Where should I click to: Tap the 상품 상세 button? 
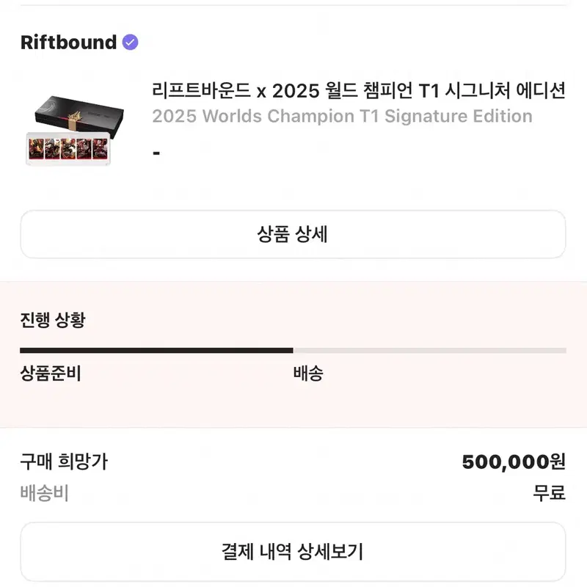(293, 234)
